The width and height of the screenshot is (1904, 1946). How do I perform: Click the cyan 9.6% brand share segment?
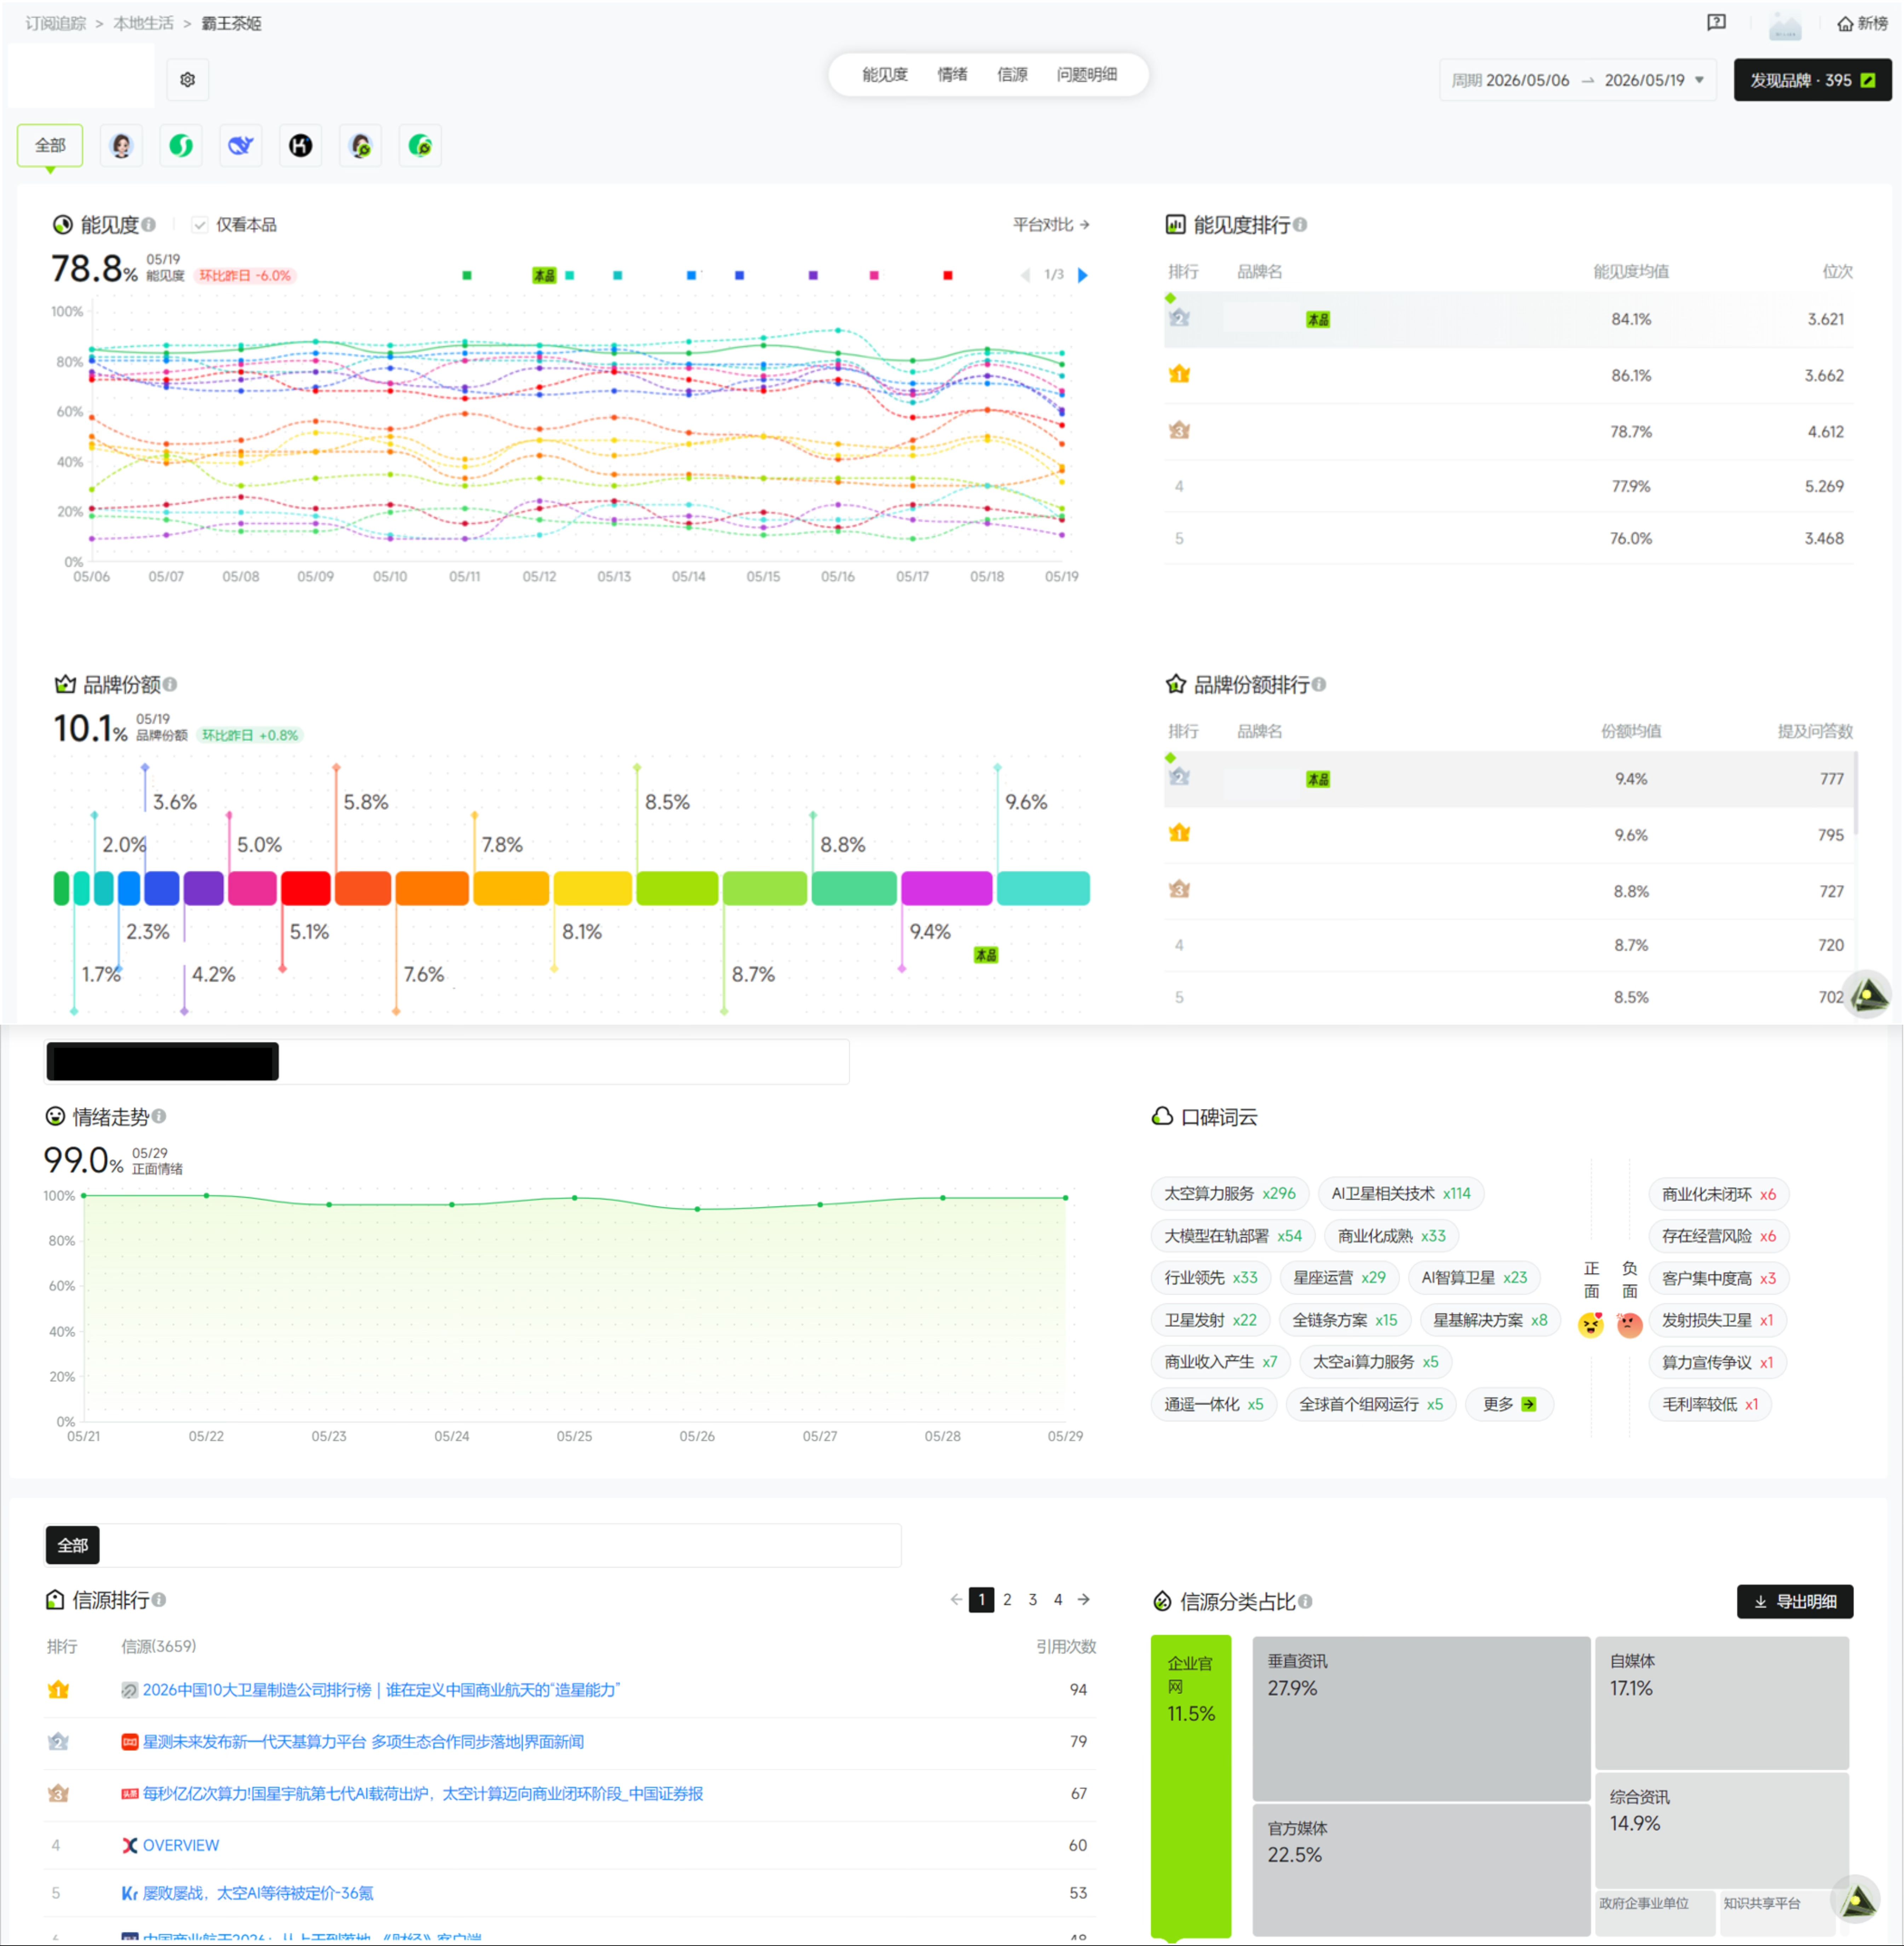click(x=1043, y=888)
